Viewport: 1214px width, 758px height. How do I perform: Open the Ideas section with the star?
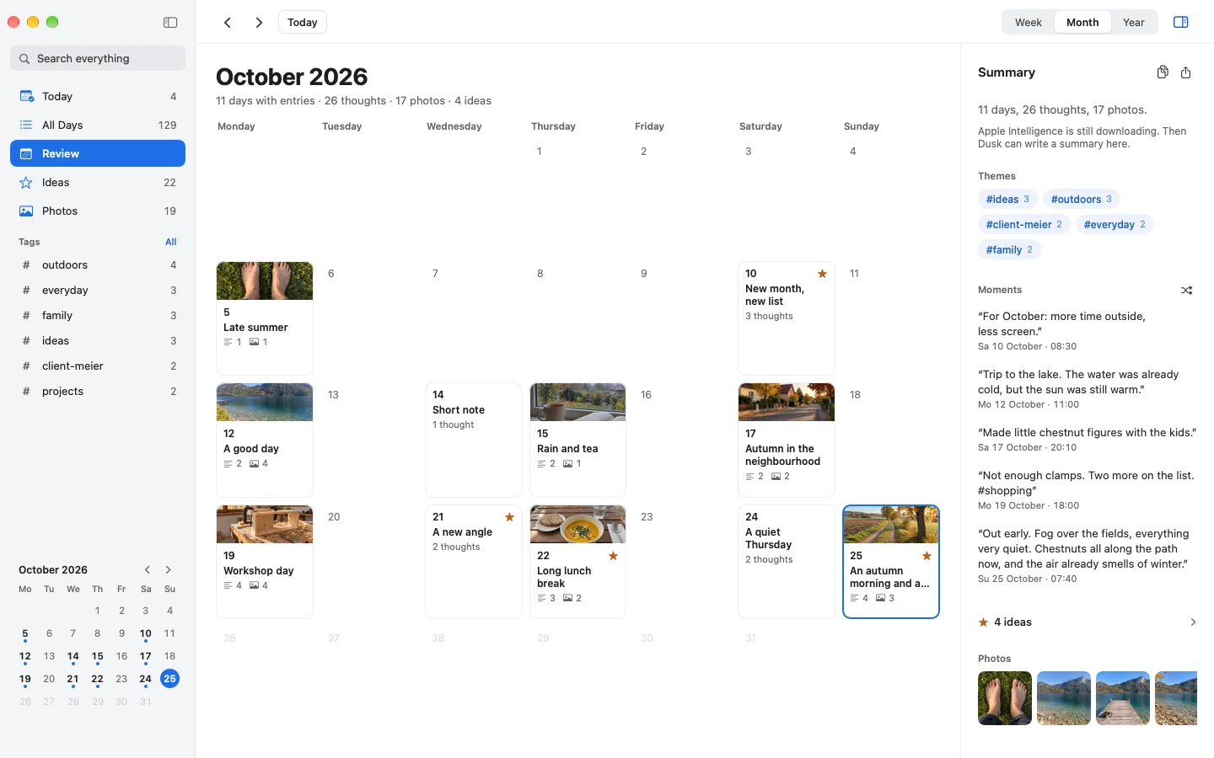pos(98,183)
